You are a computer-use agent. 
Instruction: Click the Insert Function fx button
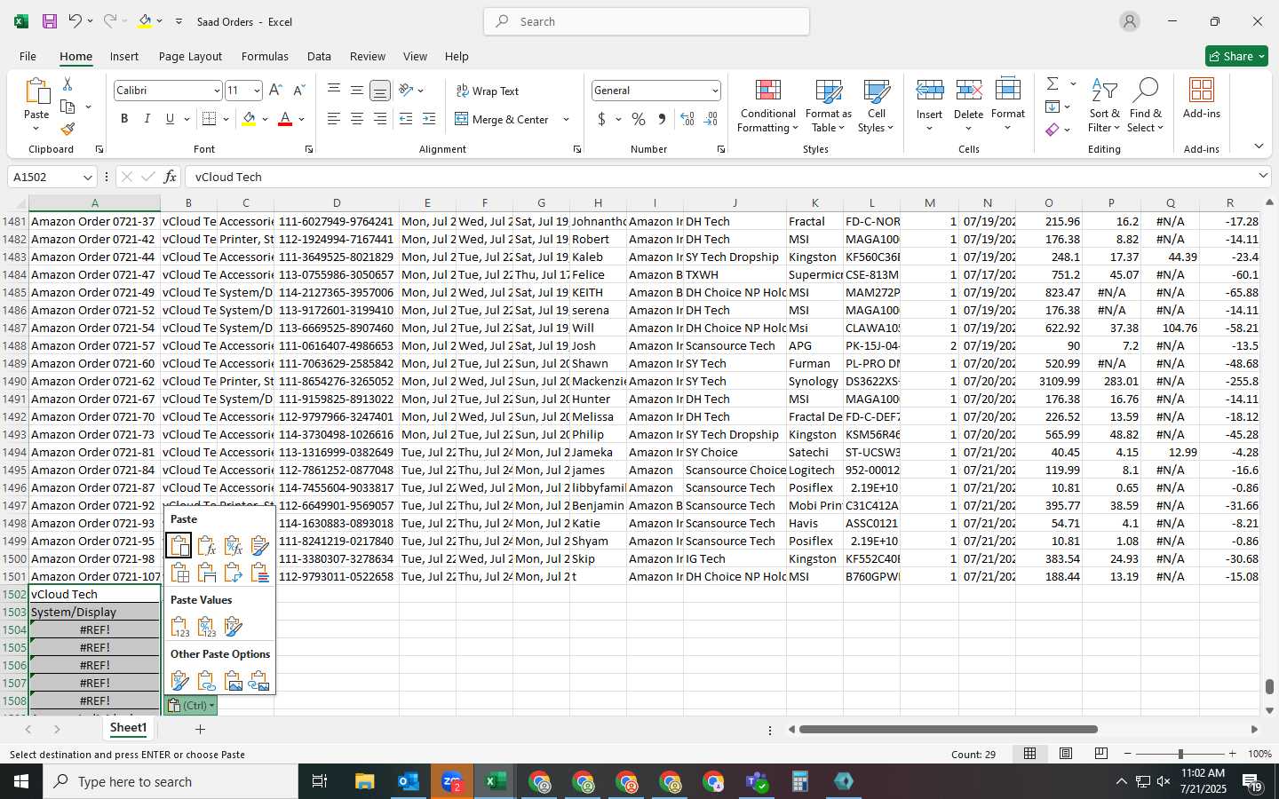170,177
